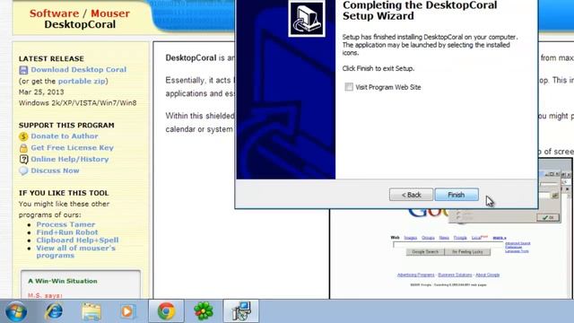Click the 'Completing the DesktopCoral Setup Wizard' heading
Screen dimensions: 574x323
click(420, 11)
